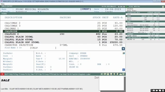The height and width of the screenshot is (92, 165).
Task: Click the Tax-T value 18.00
Action: (62, 59)
